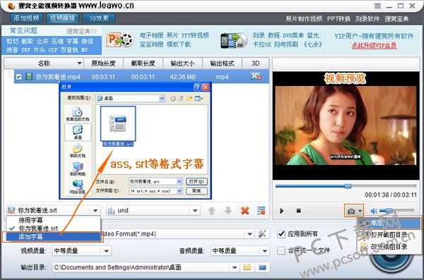Click the camera snapshot icon
This screenshot has height=280, width=424.
point(351,211)
